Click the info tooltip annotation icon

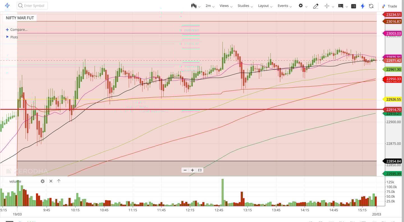(341, 6)
